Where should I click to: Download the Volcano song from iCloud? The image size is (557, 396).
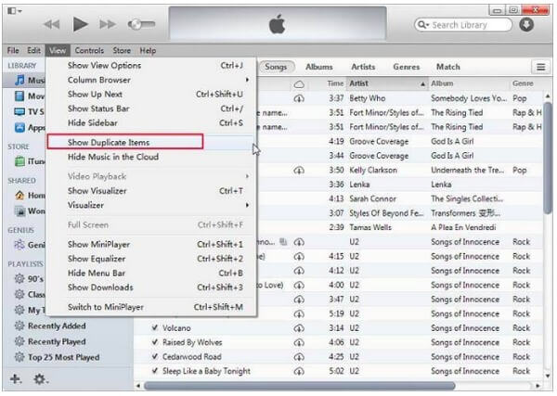299,328
